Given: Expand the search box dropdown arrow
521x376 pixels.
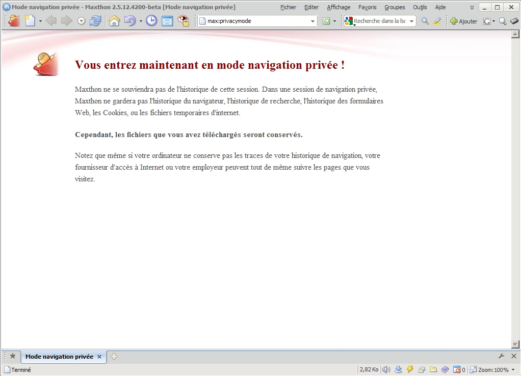Looking at the screenshot, I should click(x=412, y=21).
